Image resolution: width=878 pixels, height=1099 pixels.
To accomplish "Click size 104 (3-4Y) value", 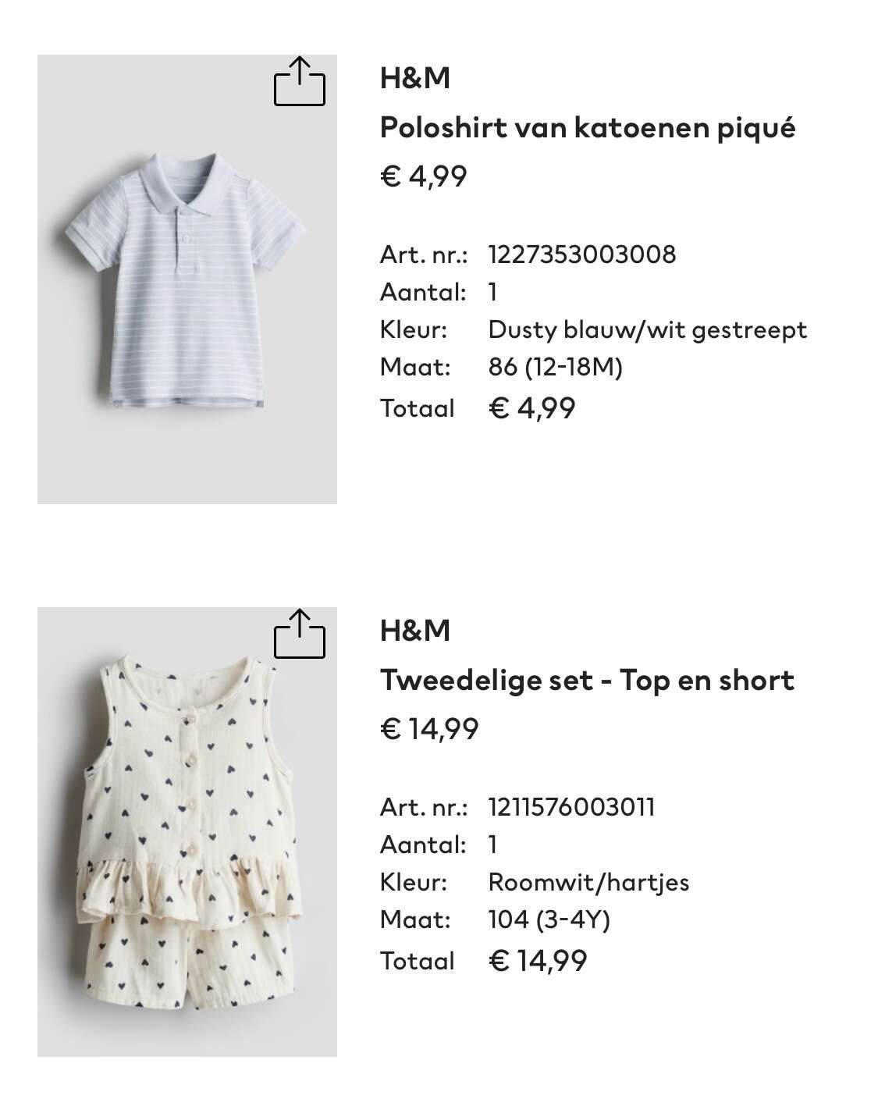I will tap(549, 919).
